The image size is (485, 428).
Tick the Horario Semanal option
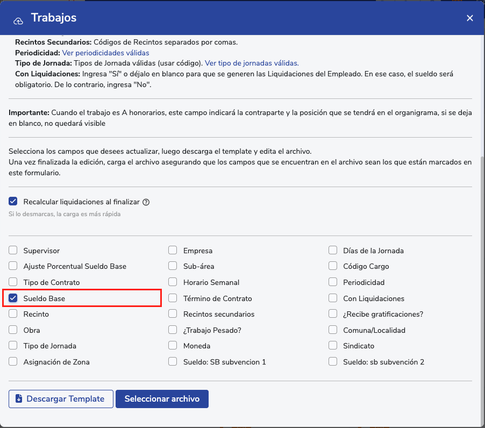point(173,282)
